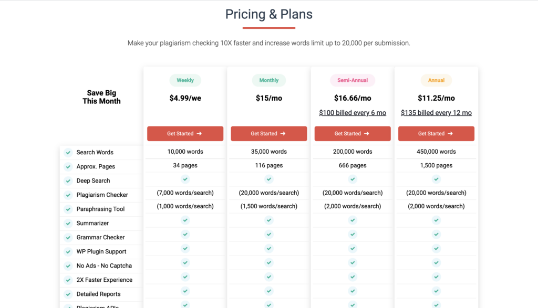Toggle the No Ads checkmark in Annual column
The width and height of the screenshot is (538, 308).
point(436,263)
